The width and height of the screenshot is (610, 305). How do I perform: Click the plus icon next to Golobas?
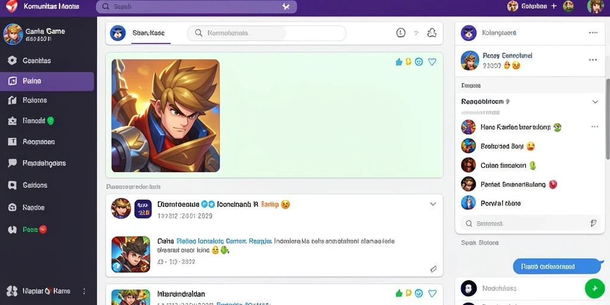[554, 6]
